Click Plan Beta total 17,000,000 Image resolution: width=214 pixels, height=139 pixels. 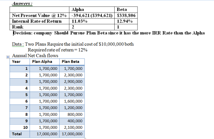pyautogui.click(x=72, y=134)
